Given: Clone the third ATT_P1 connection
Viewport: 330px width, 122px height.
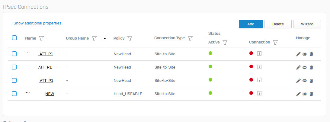Looking at the screenshot, I should [305, 81].
